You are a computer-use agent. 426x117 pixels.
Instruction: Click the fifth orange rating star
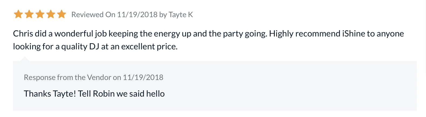[61, 14]
